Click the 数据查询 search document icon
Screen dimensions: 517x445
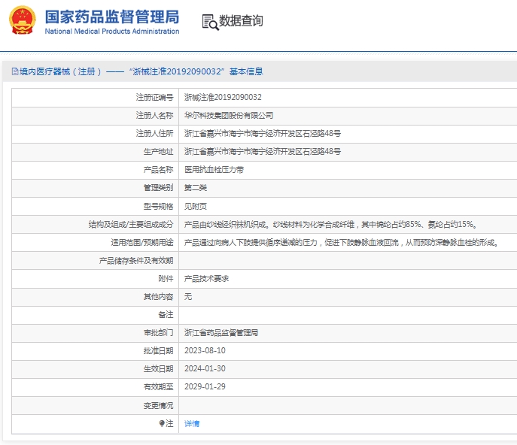tap(210, 22)
